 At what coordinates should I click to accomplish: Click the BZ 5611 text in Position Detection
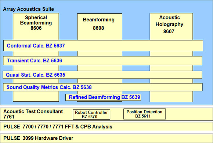143,116
